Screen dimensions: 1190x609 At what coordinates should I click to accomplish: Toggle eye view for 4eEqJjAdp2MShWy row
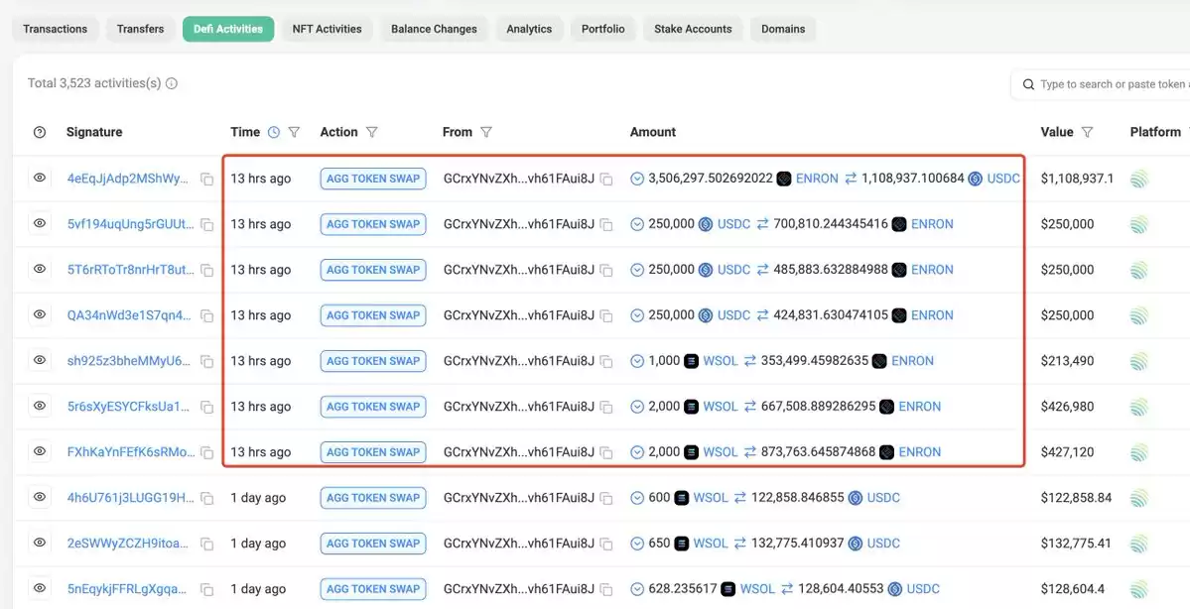40,178
